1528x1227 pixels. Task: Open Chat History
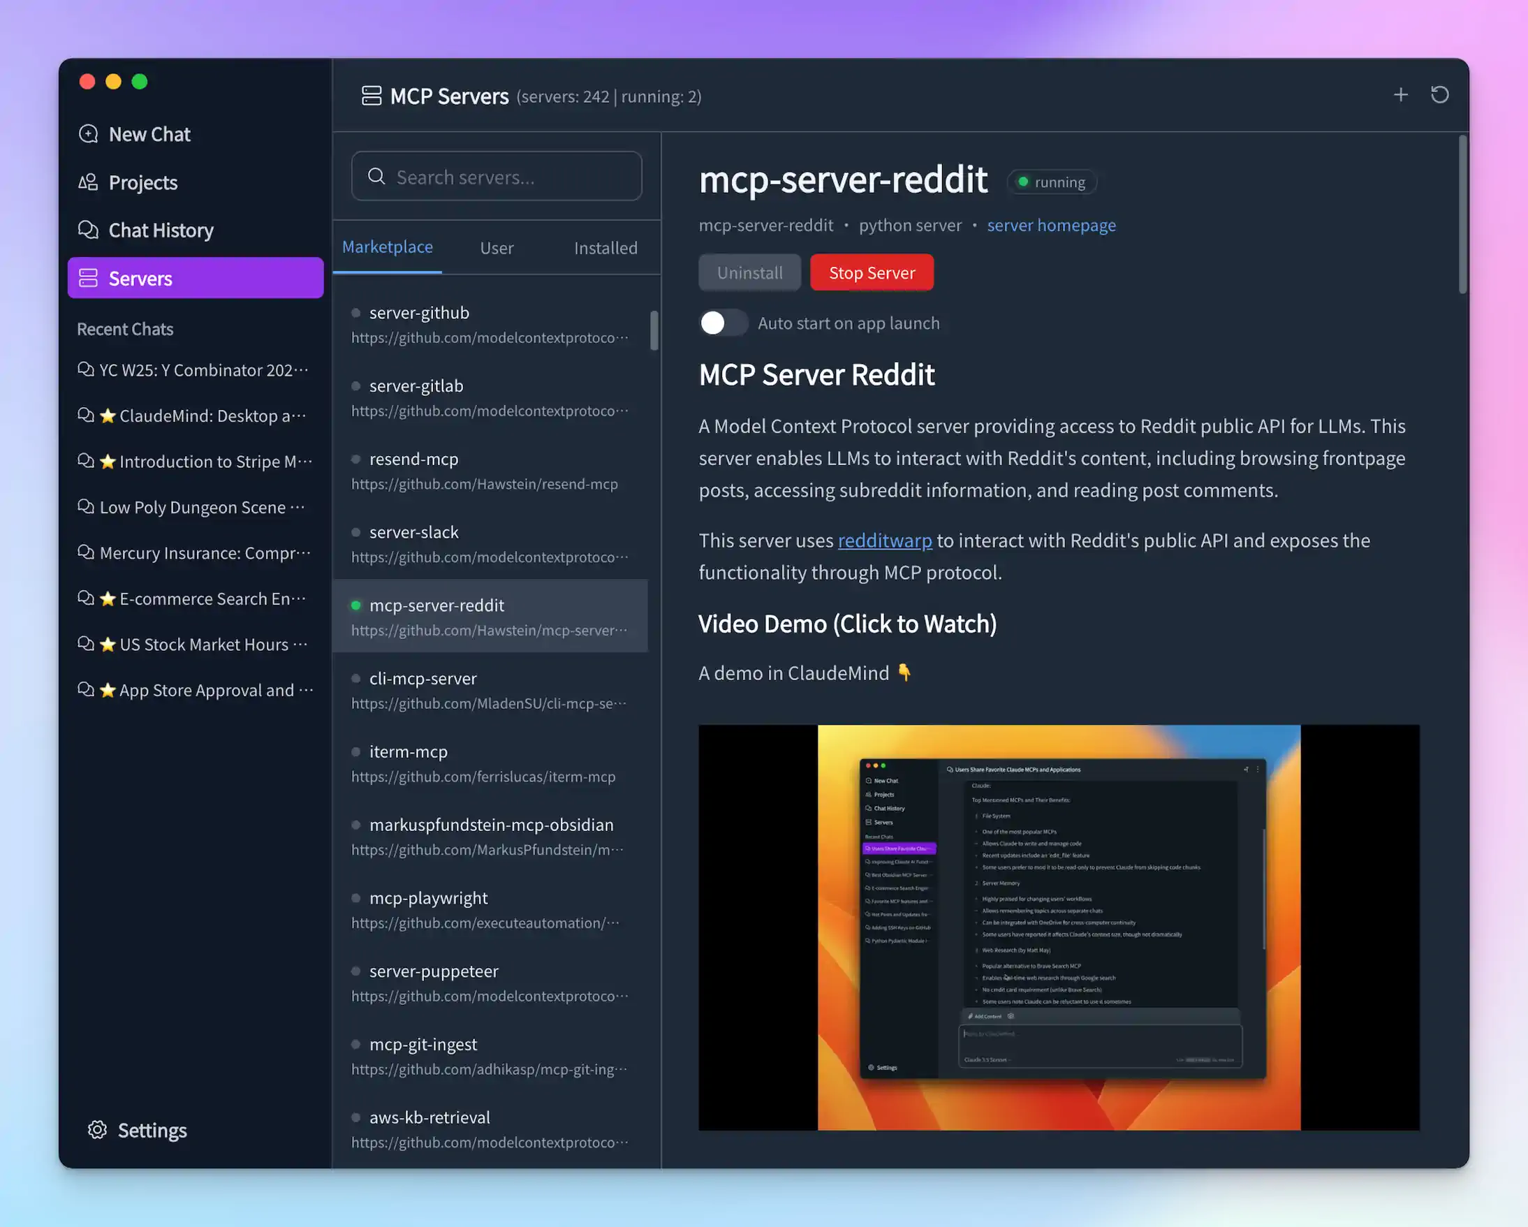click(x=160, y=230)
